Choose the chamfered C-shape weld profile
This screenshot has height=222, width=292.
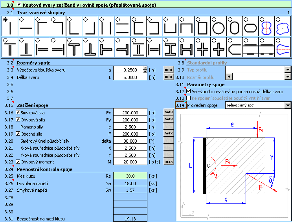tap(230, 40)
